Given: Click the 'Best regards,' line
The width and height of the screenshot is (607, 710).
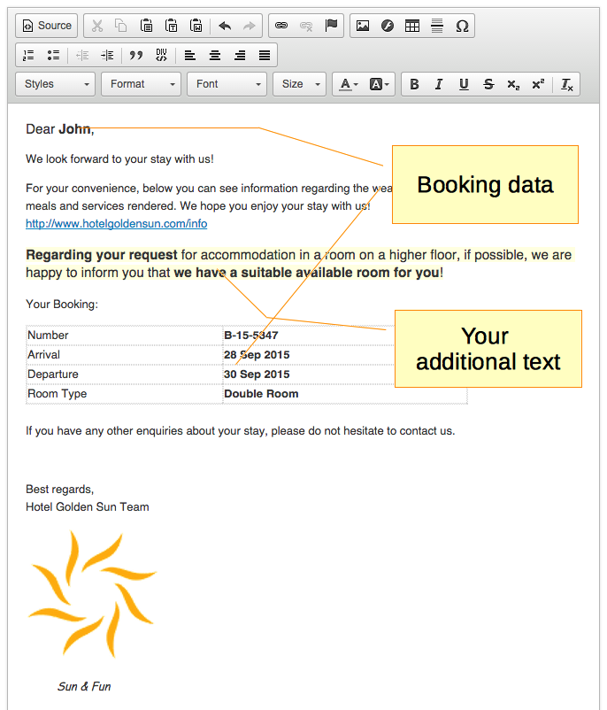Looking at the screenshot, I should pyautogui.click(x=60, y=490).
